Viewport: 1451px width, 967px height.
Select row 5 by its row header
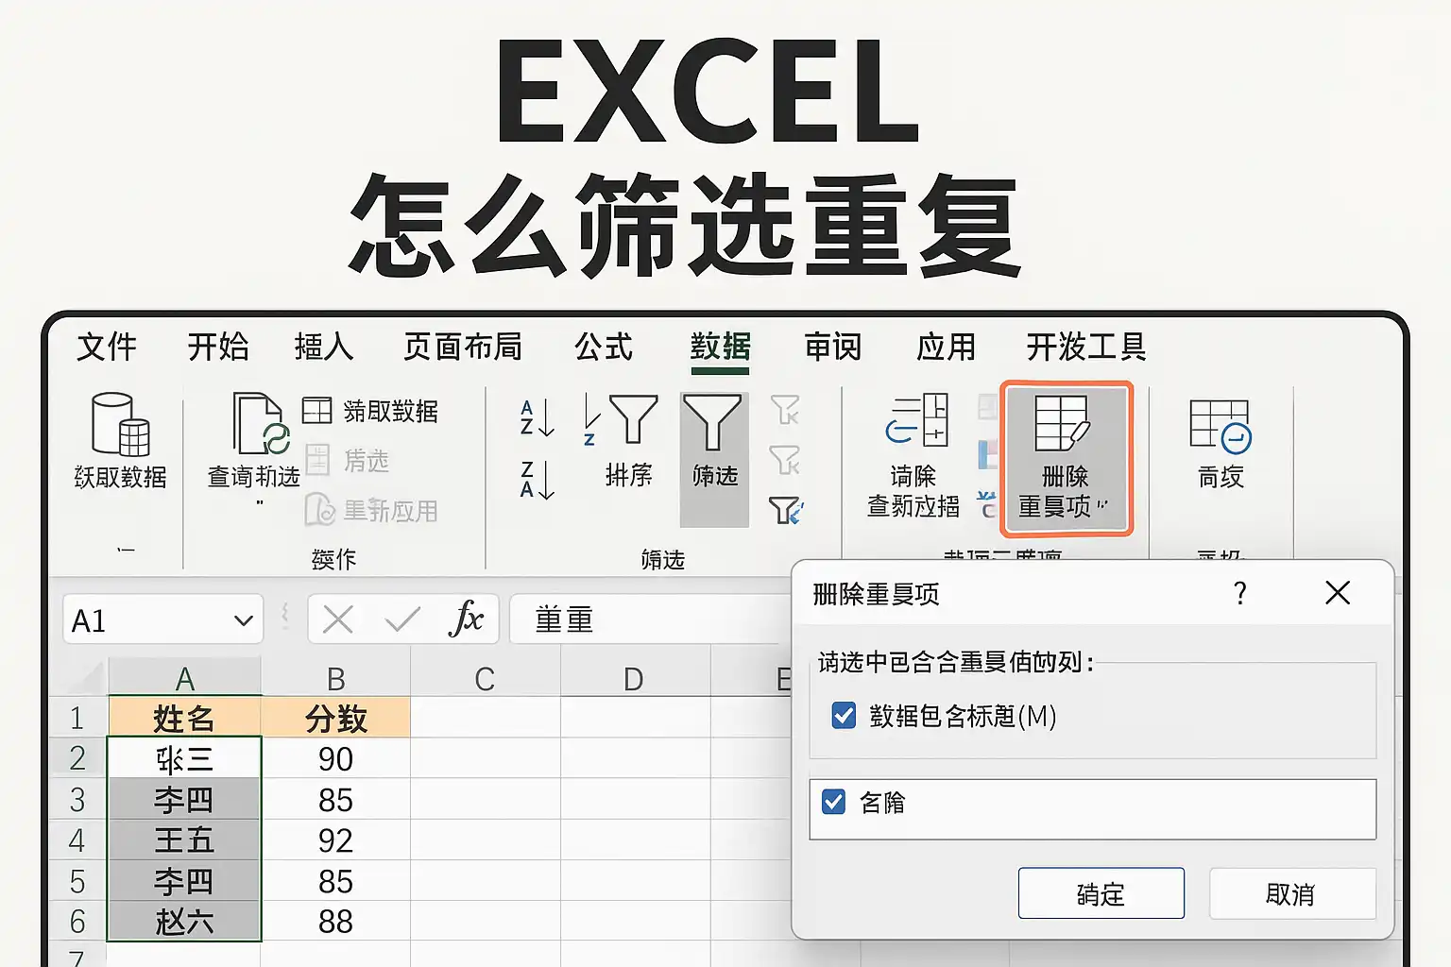tap(77, 880)
